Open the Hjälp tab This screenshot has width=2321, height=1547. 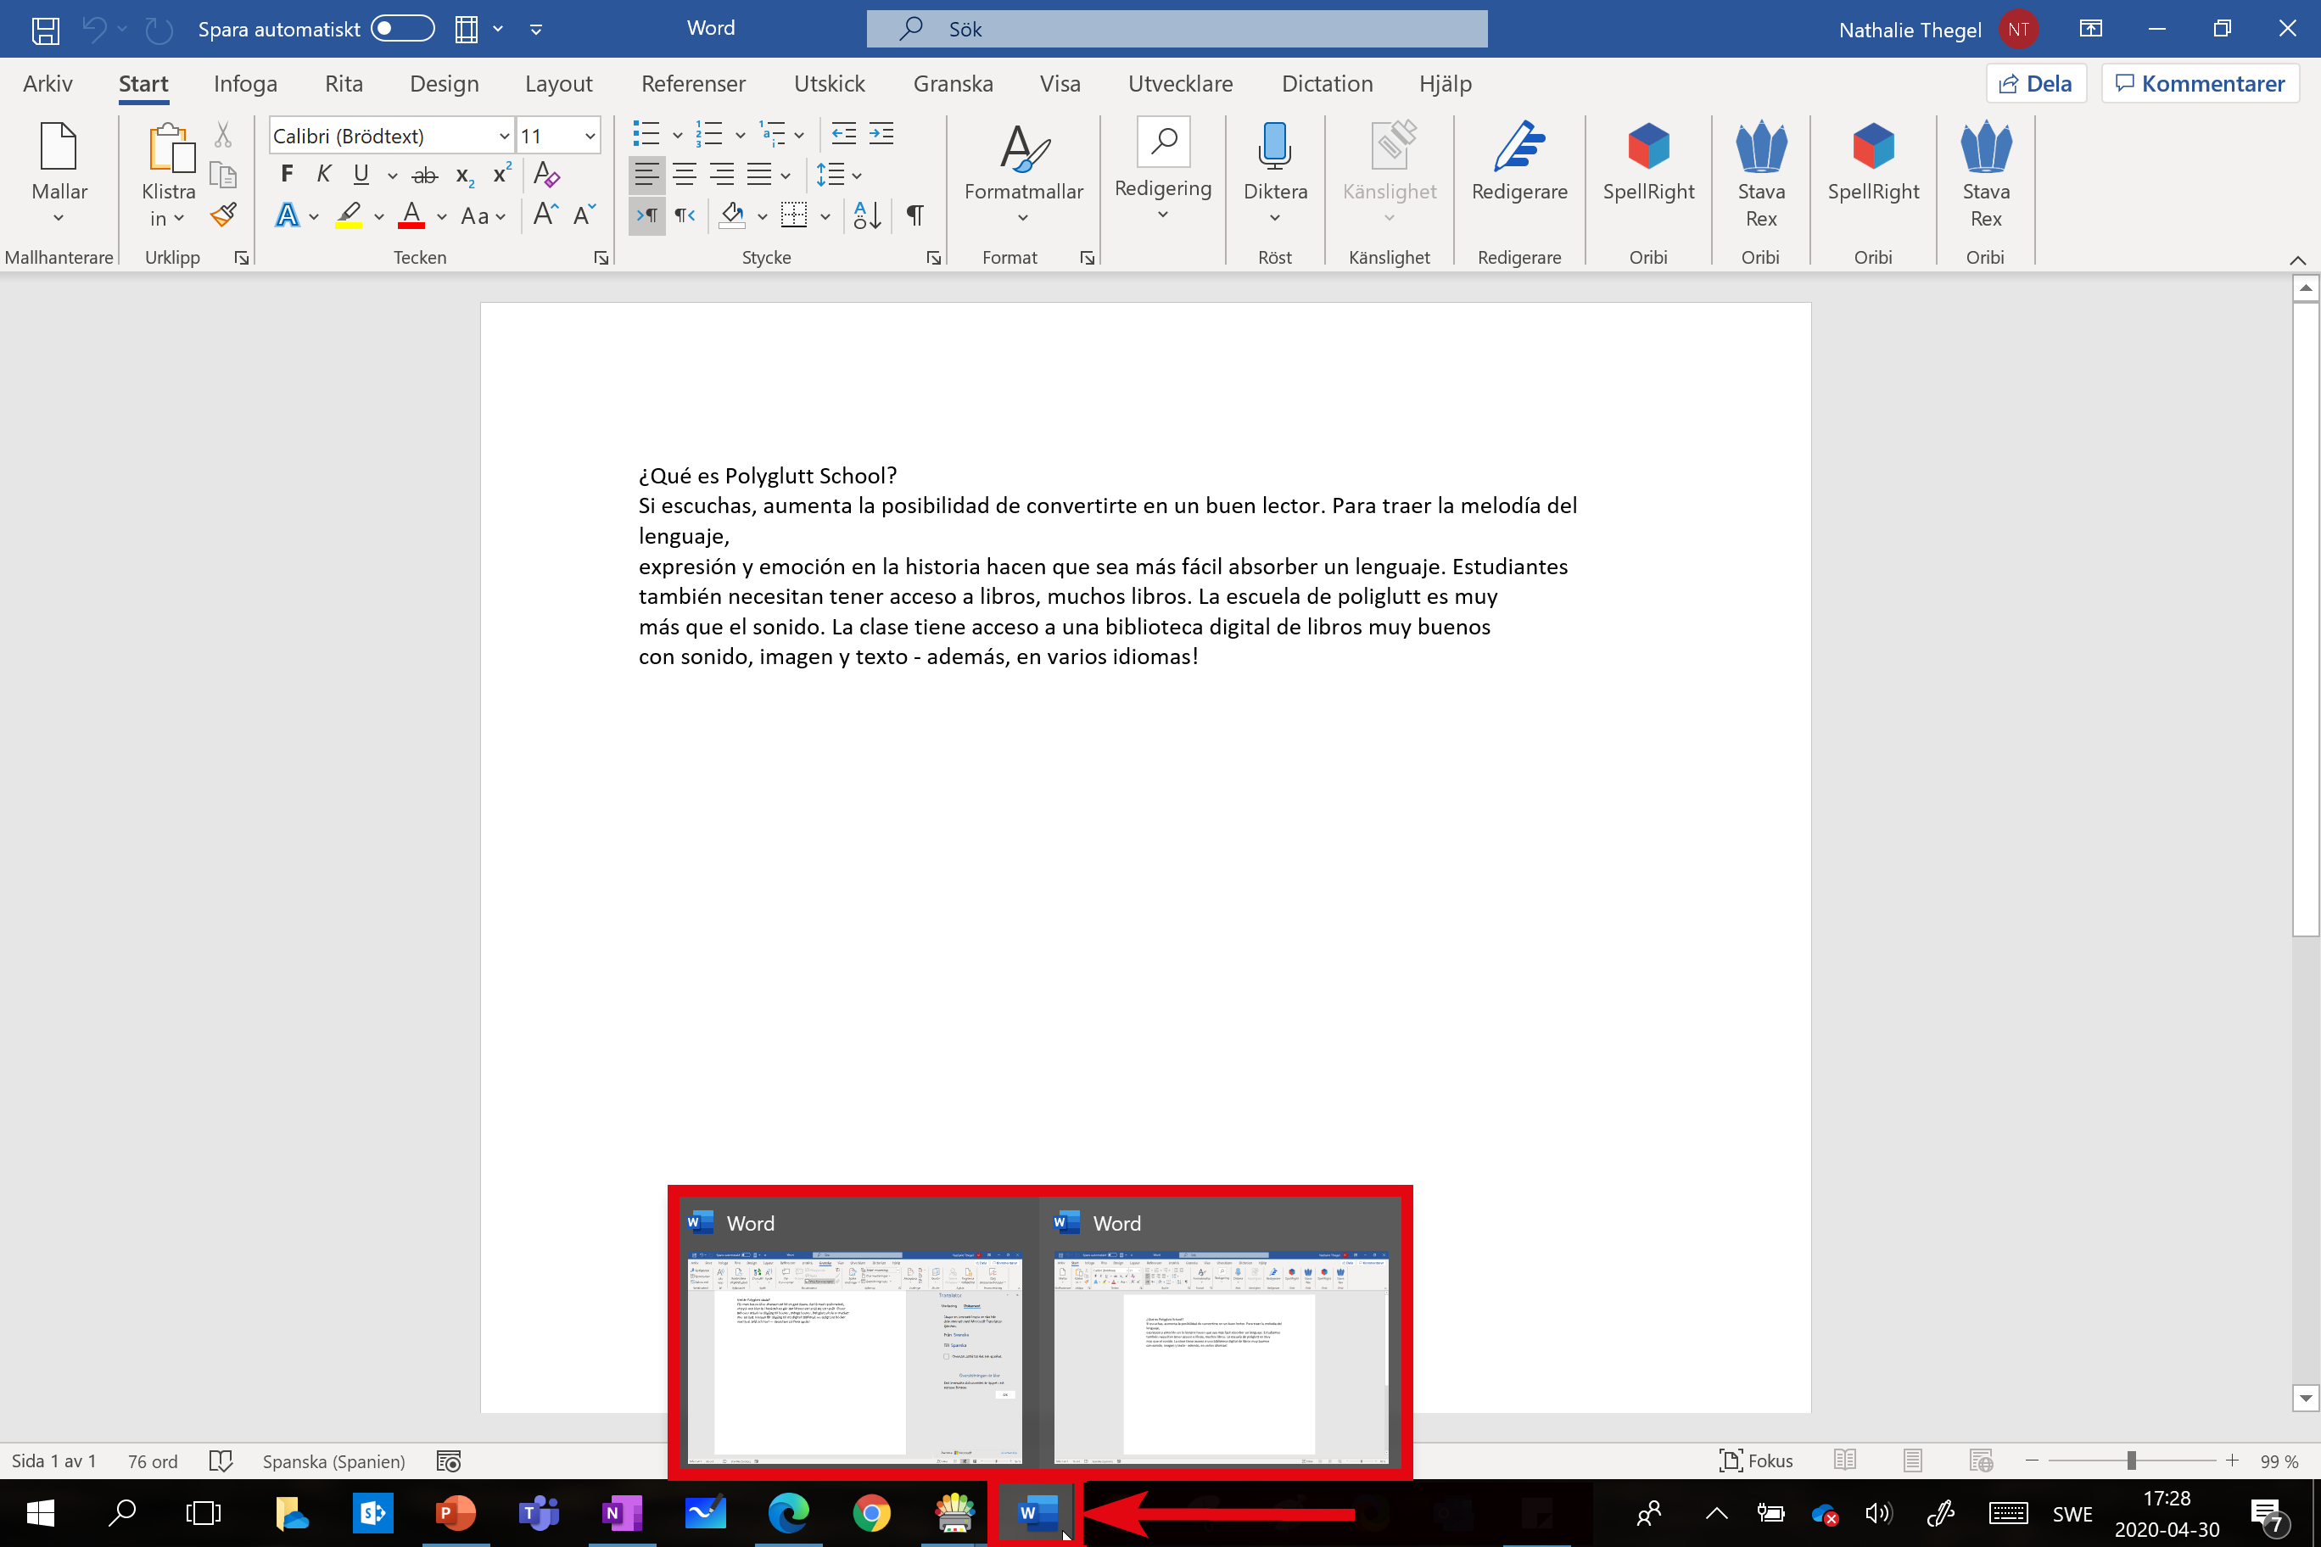click(1445, 84)
